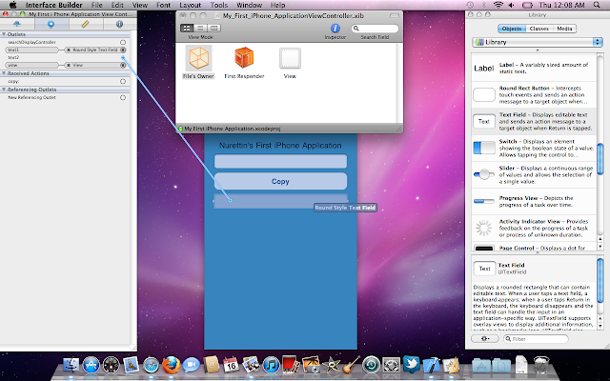The width and height of the screenshot is (610, 381).
Task: Open the Tools menu
Action: [218, 5]
